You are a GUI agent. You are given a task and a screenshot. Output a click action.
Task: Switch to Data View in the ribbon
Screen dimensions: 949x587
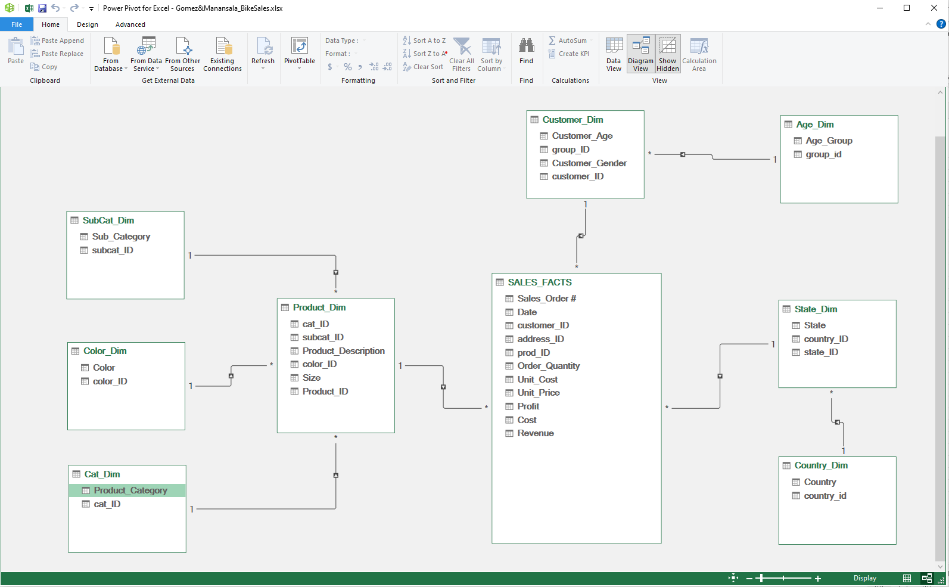pyautogui.click(x=614, y=54)
